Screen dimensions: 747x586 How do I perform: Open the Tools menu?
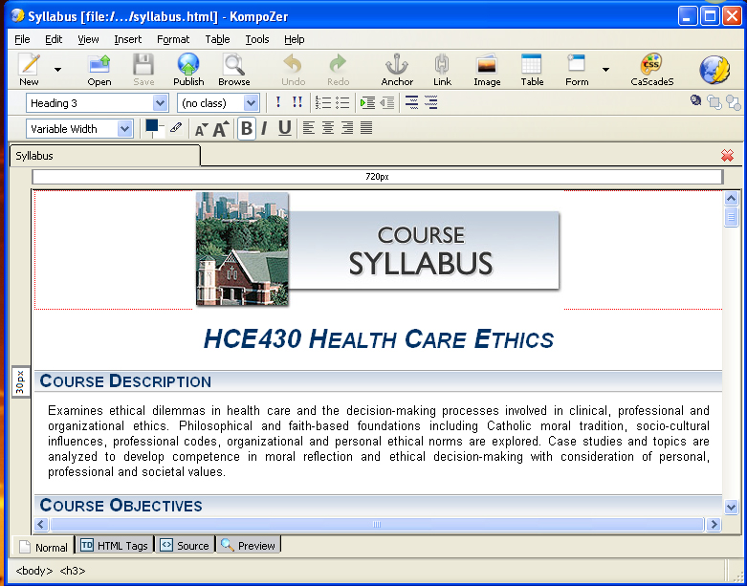(257, 39)
